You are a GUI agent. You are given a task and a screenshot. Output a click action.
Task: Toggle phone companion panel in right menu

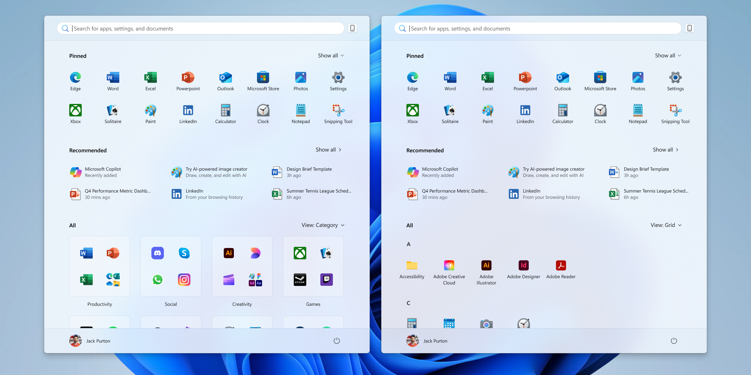[690, 28]
